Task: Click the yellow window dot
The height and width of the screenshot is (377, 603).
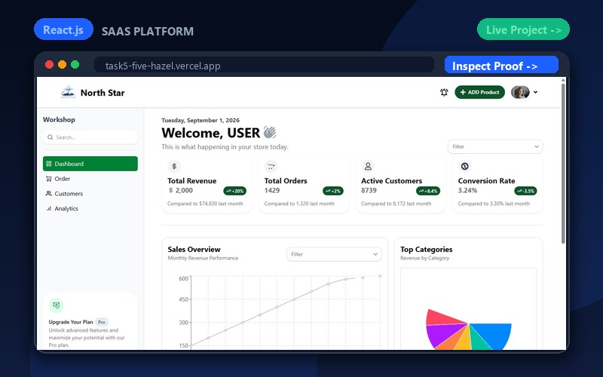Action: coord(63,65)
